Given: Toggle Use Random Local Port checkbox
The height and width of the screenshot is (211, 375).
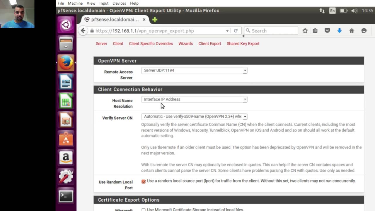Looking at the screenshot, I should click(x=144, y=181).
